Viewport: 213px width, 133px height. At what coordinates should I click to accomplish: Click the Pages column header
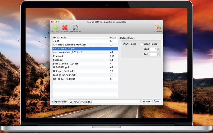coord(114,38)
